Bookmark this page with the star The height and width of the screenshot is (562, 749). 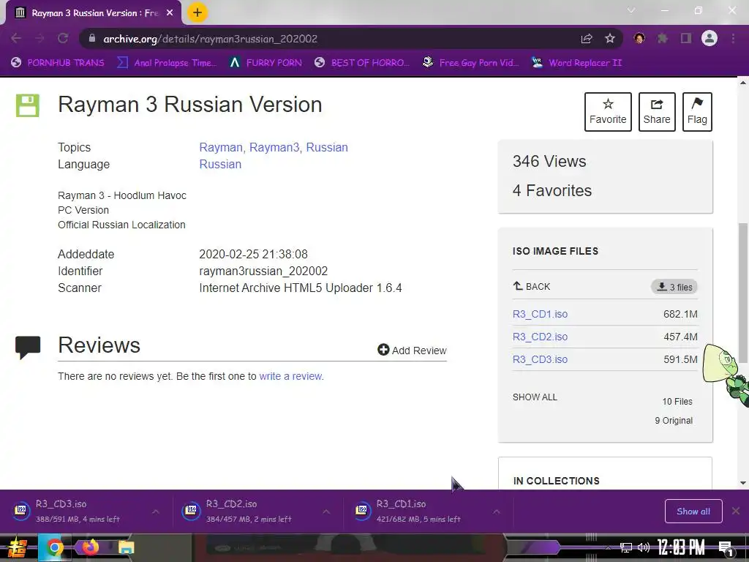point(610,39)
